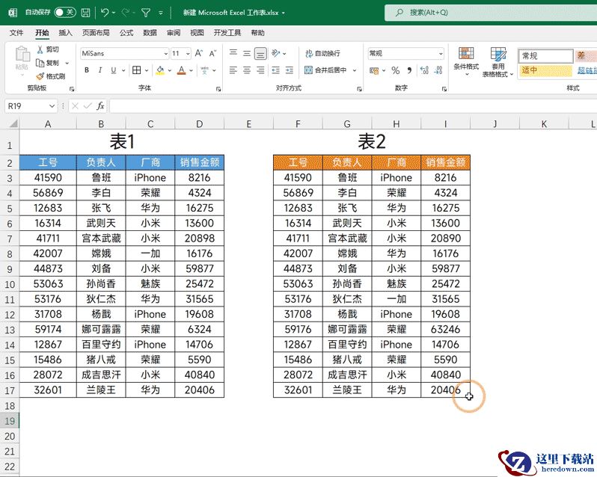This screenshot has width=597, height=477.
Task: Click the Align Right icon
Action: [x=260, y=70]
